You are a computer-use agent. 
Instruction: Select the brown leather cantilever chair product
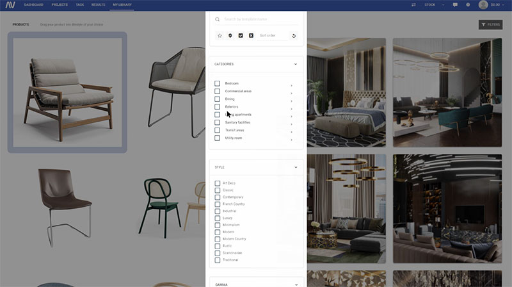[65, 207]
